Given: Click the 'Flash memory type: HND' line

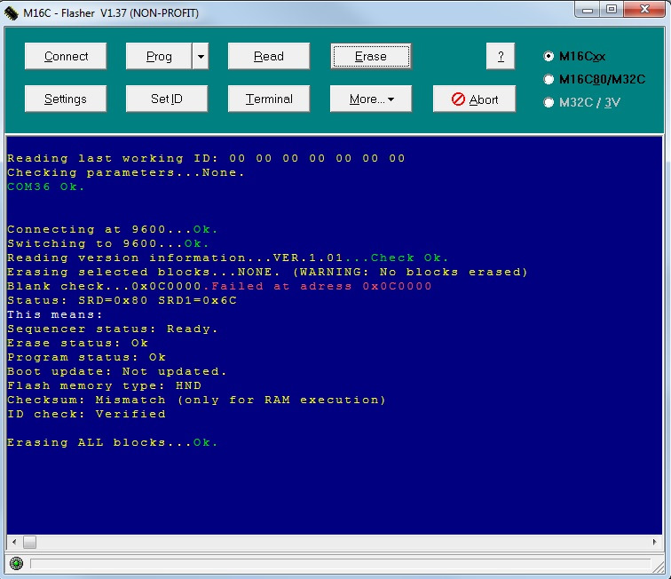Looking at the screenshot, I should pyautogui.click(x=105, y=385).
